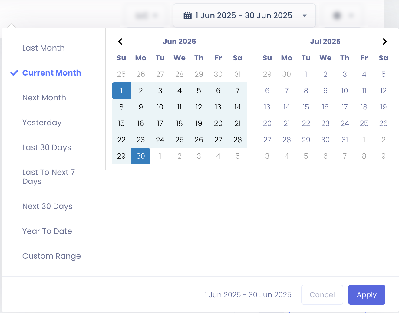Select June 1 start date

tap(121, 91)
